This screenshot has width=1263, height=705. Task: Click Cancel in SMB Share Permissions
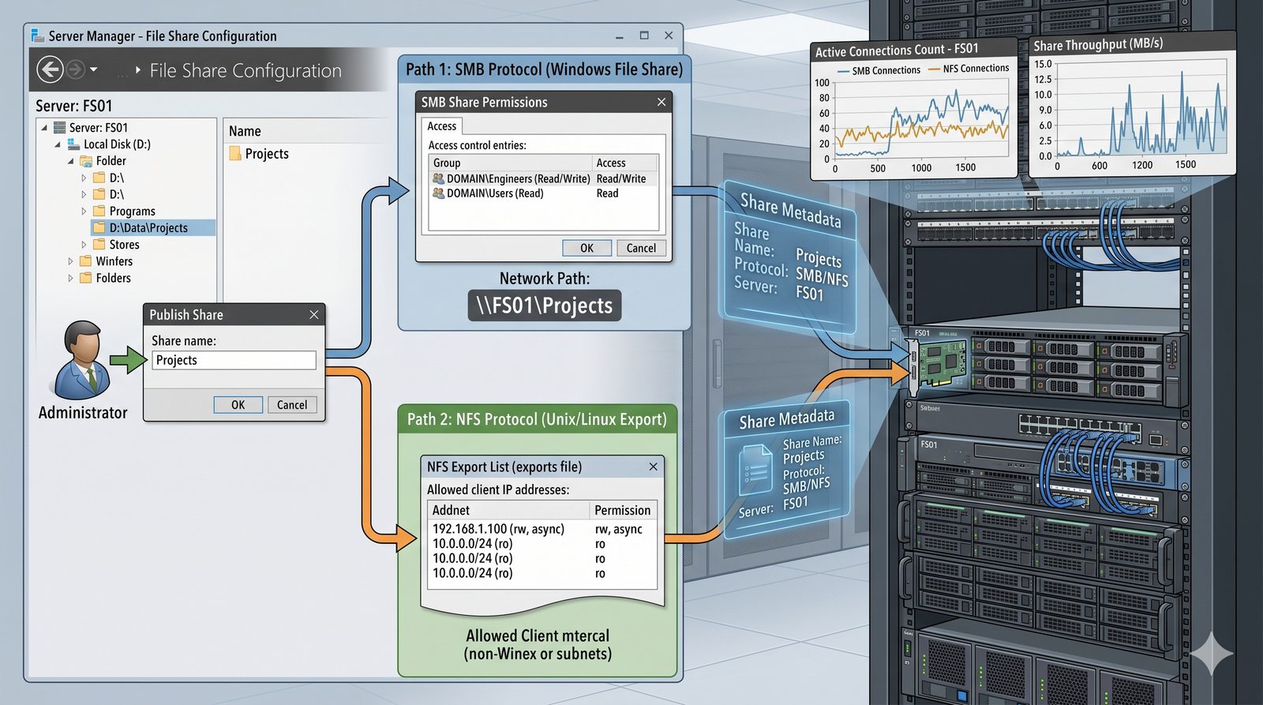(640, 248)
